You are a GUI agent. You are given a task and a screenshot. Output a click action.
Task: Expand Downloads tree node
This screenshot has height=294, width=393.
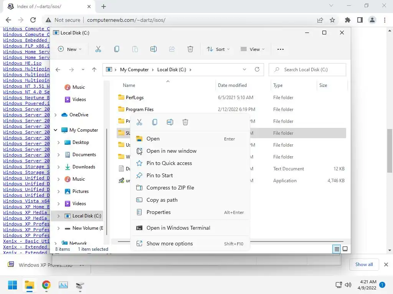pos(58,167)
